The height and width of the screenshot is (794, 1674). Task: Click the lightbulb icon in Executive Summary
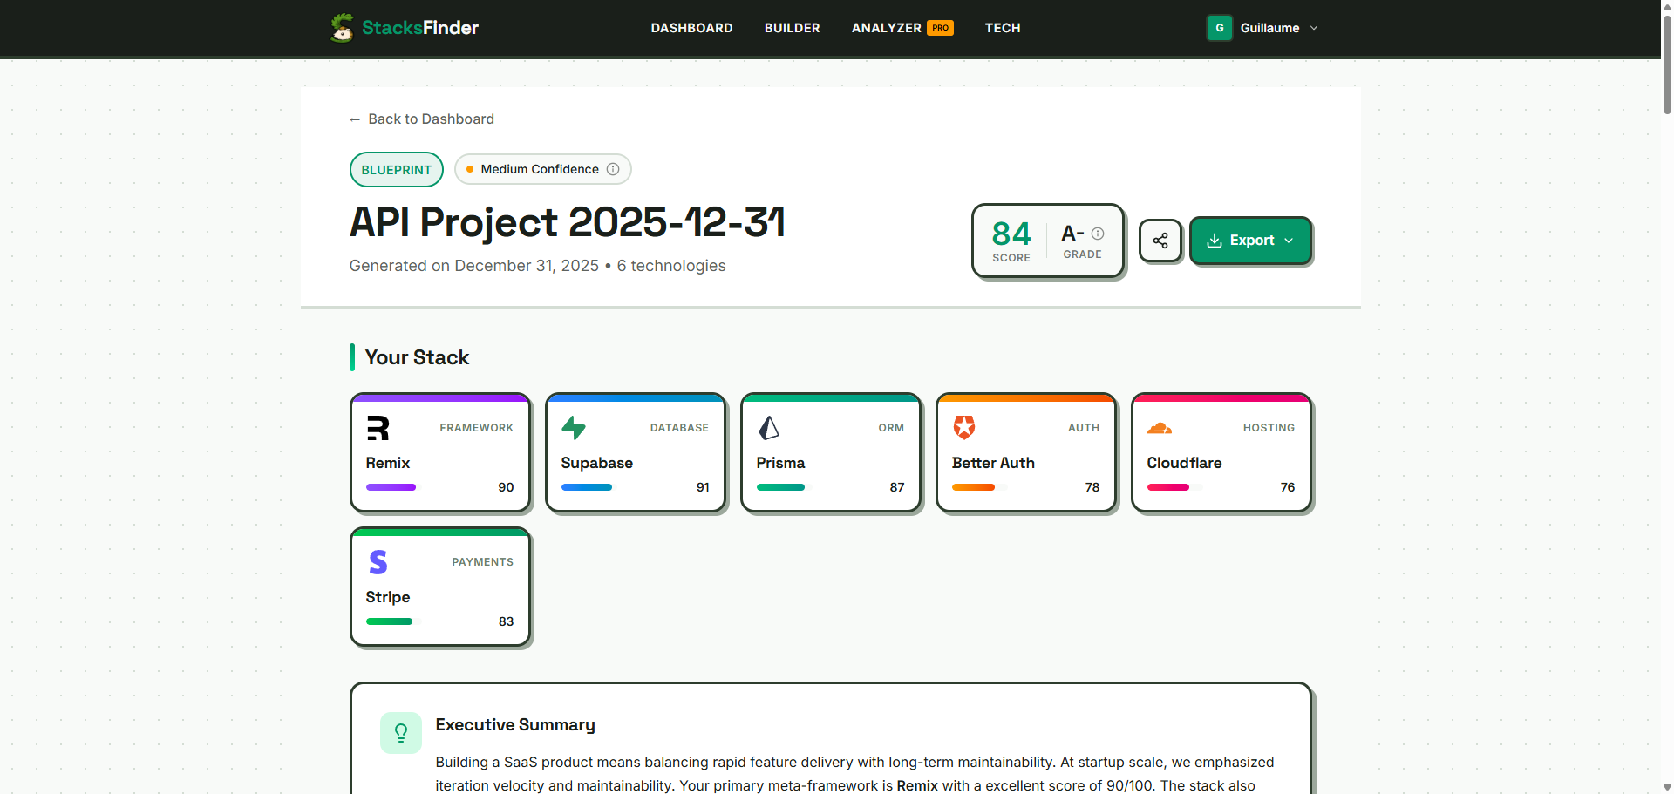pyautogui.click(x=401, y=733)
